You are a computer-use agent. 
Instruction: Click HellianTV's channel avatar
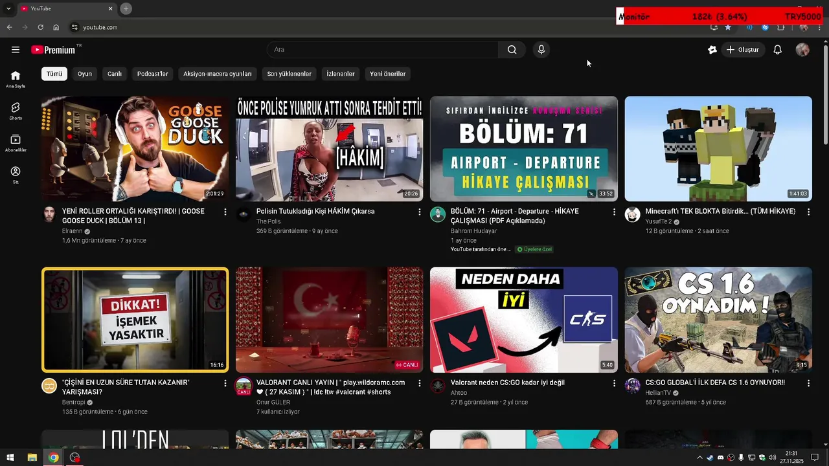(632, 386)
